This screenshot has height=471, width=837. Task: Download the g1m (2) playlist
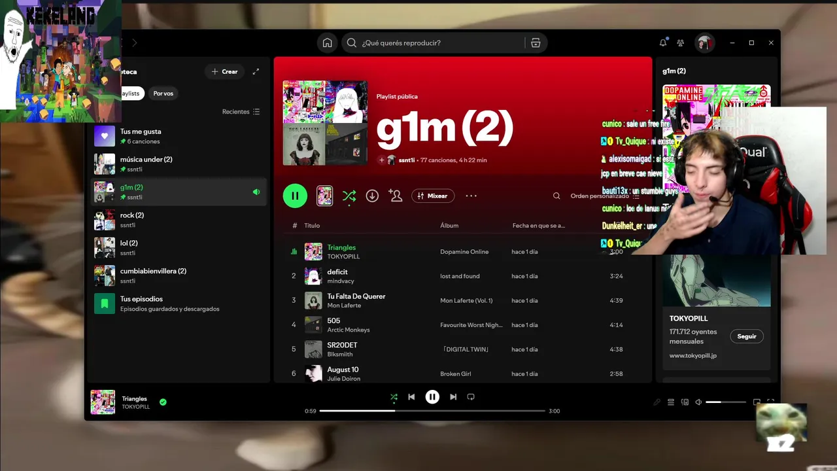pyautogui.click(x=372, y=196)
